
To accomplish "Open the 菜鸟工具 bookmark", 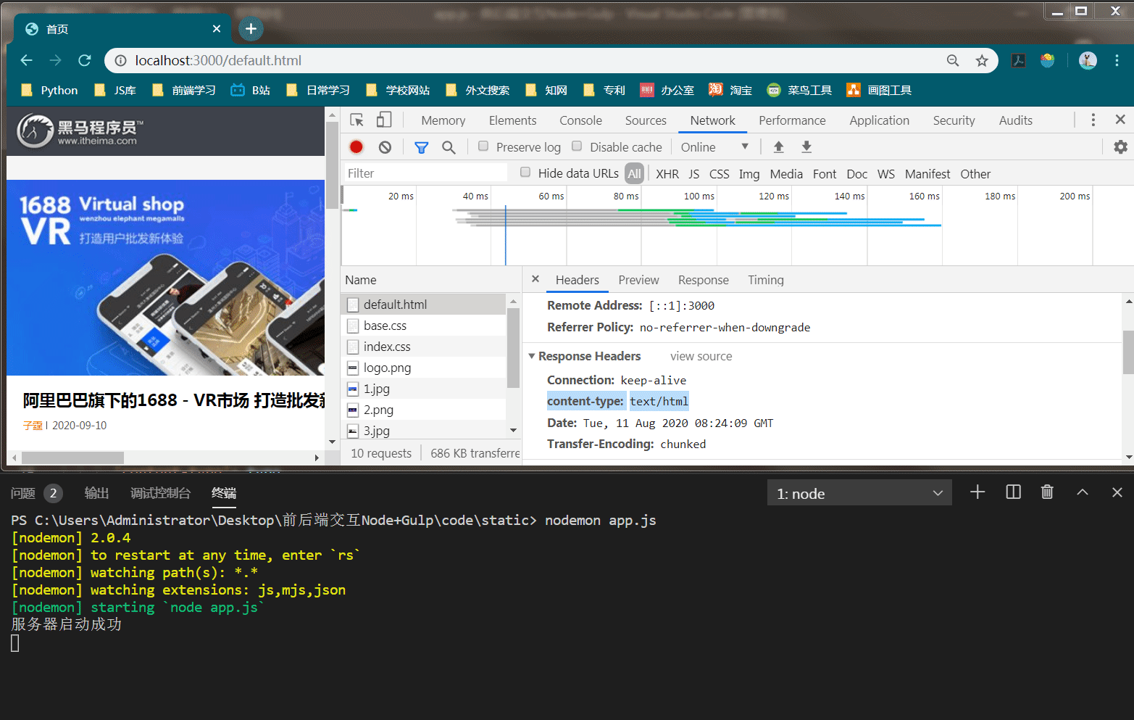I will [x=799, y=90].
